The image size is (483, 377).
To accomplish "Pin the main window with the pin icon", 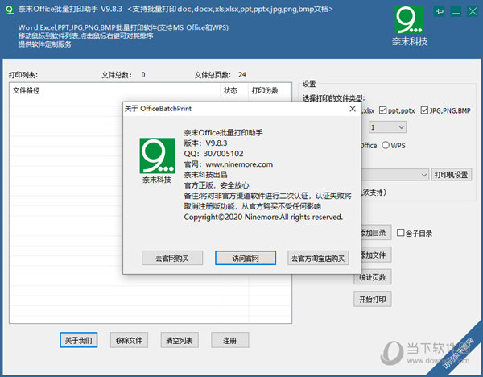I will (x=440, y=12).
